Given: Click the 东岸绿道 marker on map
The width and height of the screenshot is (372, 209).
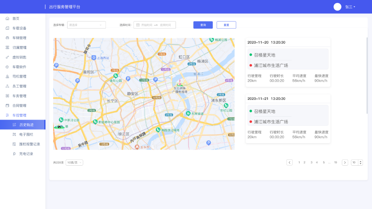Looking at the screenshot, I should click(x=188, y=113).
